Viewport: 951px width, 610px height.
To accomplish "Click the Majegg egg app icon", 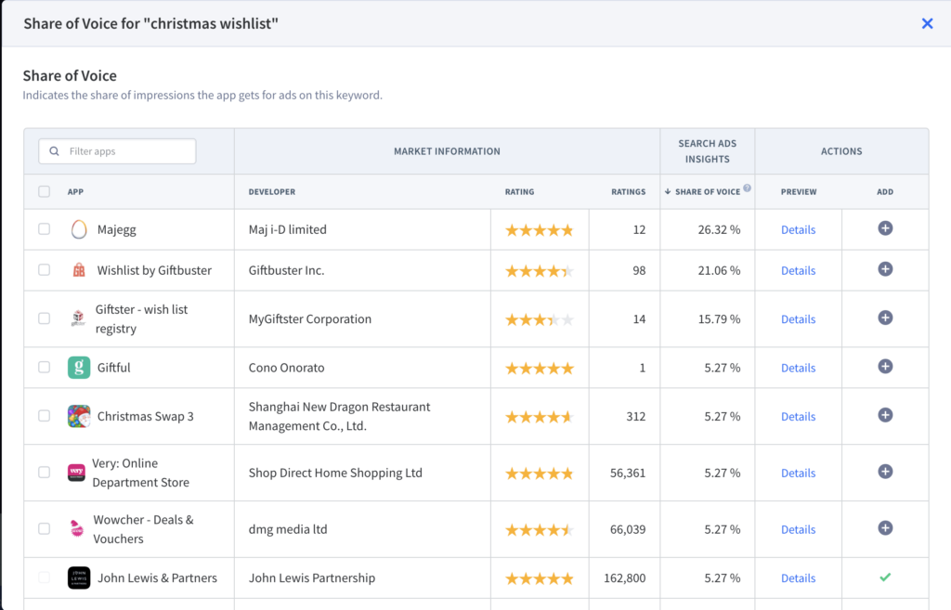I will pyautogui.click(x=79, y=229).
